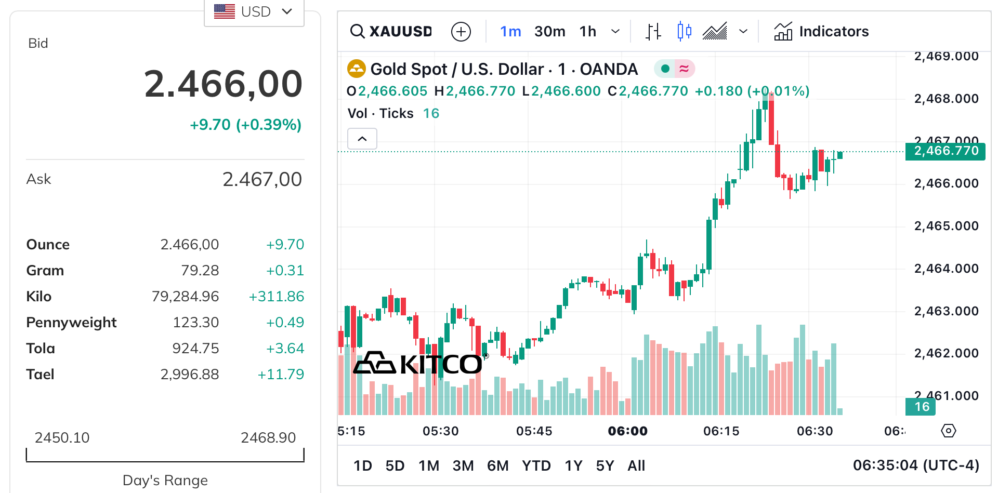The height and width of the screenshot is (493, 998).
Task: Select the 3M date range
Action: (463, 465)
